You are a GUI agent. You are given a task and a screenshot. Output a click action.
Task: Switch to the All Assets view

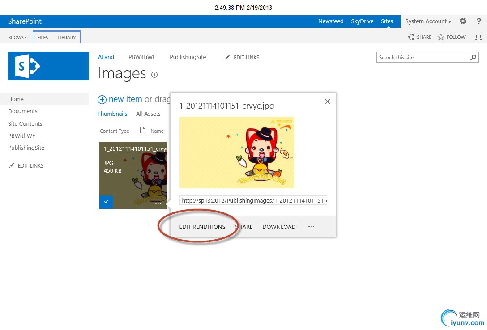(148, 114)
